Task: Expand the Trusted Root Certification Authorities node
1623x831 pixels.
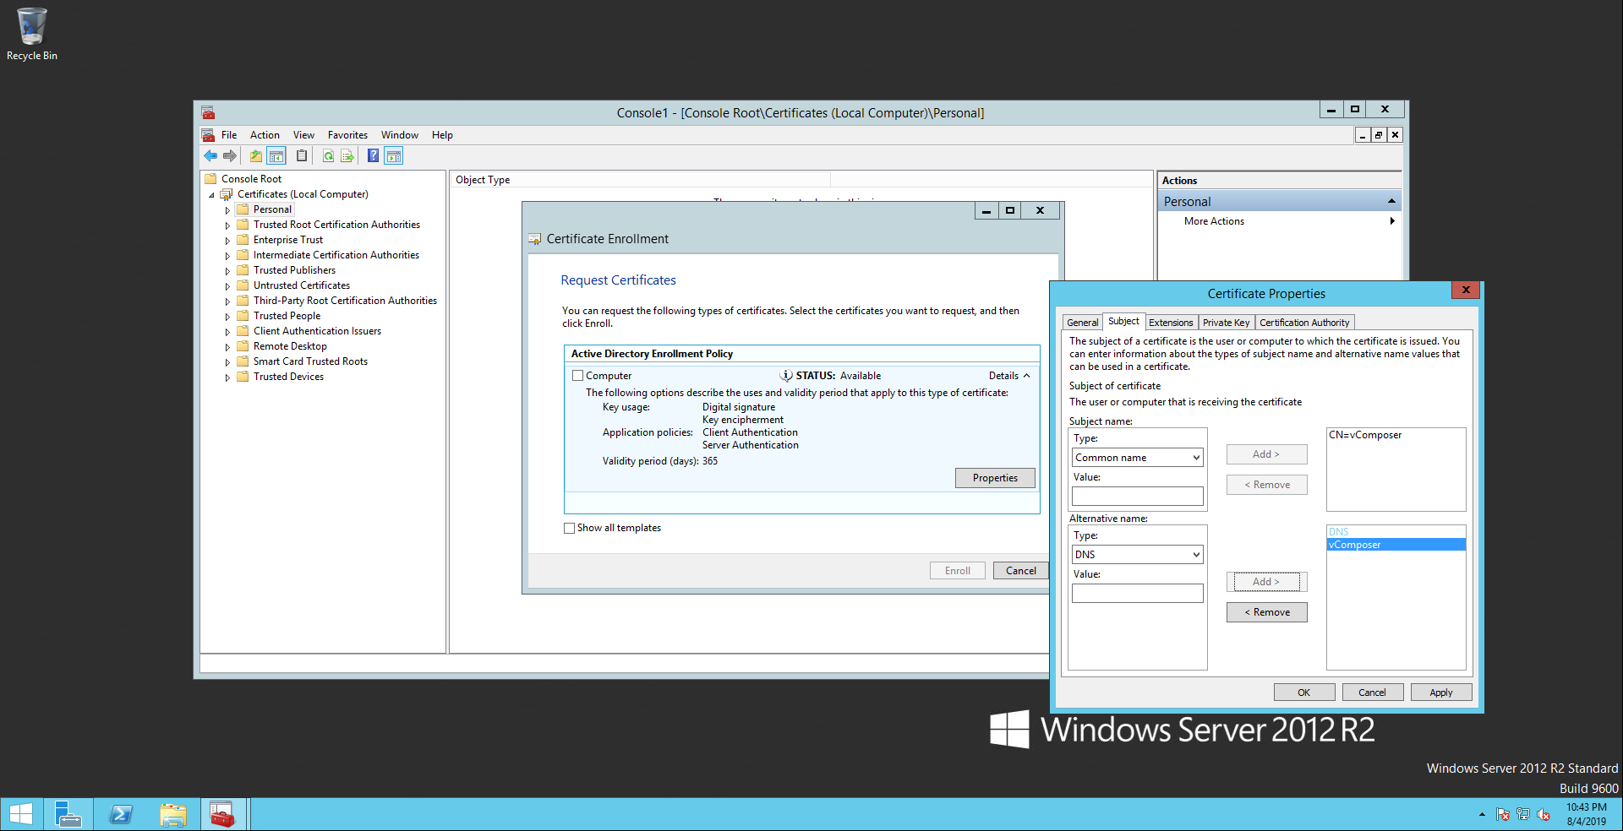Action: coord(227,225)
